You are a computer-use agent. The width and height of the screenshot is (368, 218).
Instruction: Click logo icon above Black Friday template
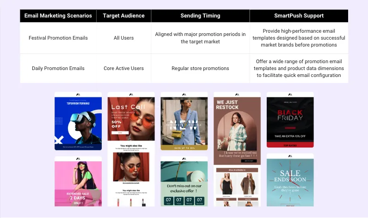[290, 94]
